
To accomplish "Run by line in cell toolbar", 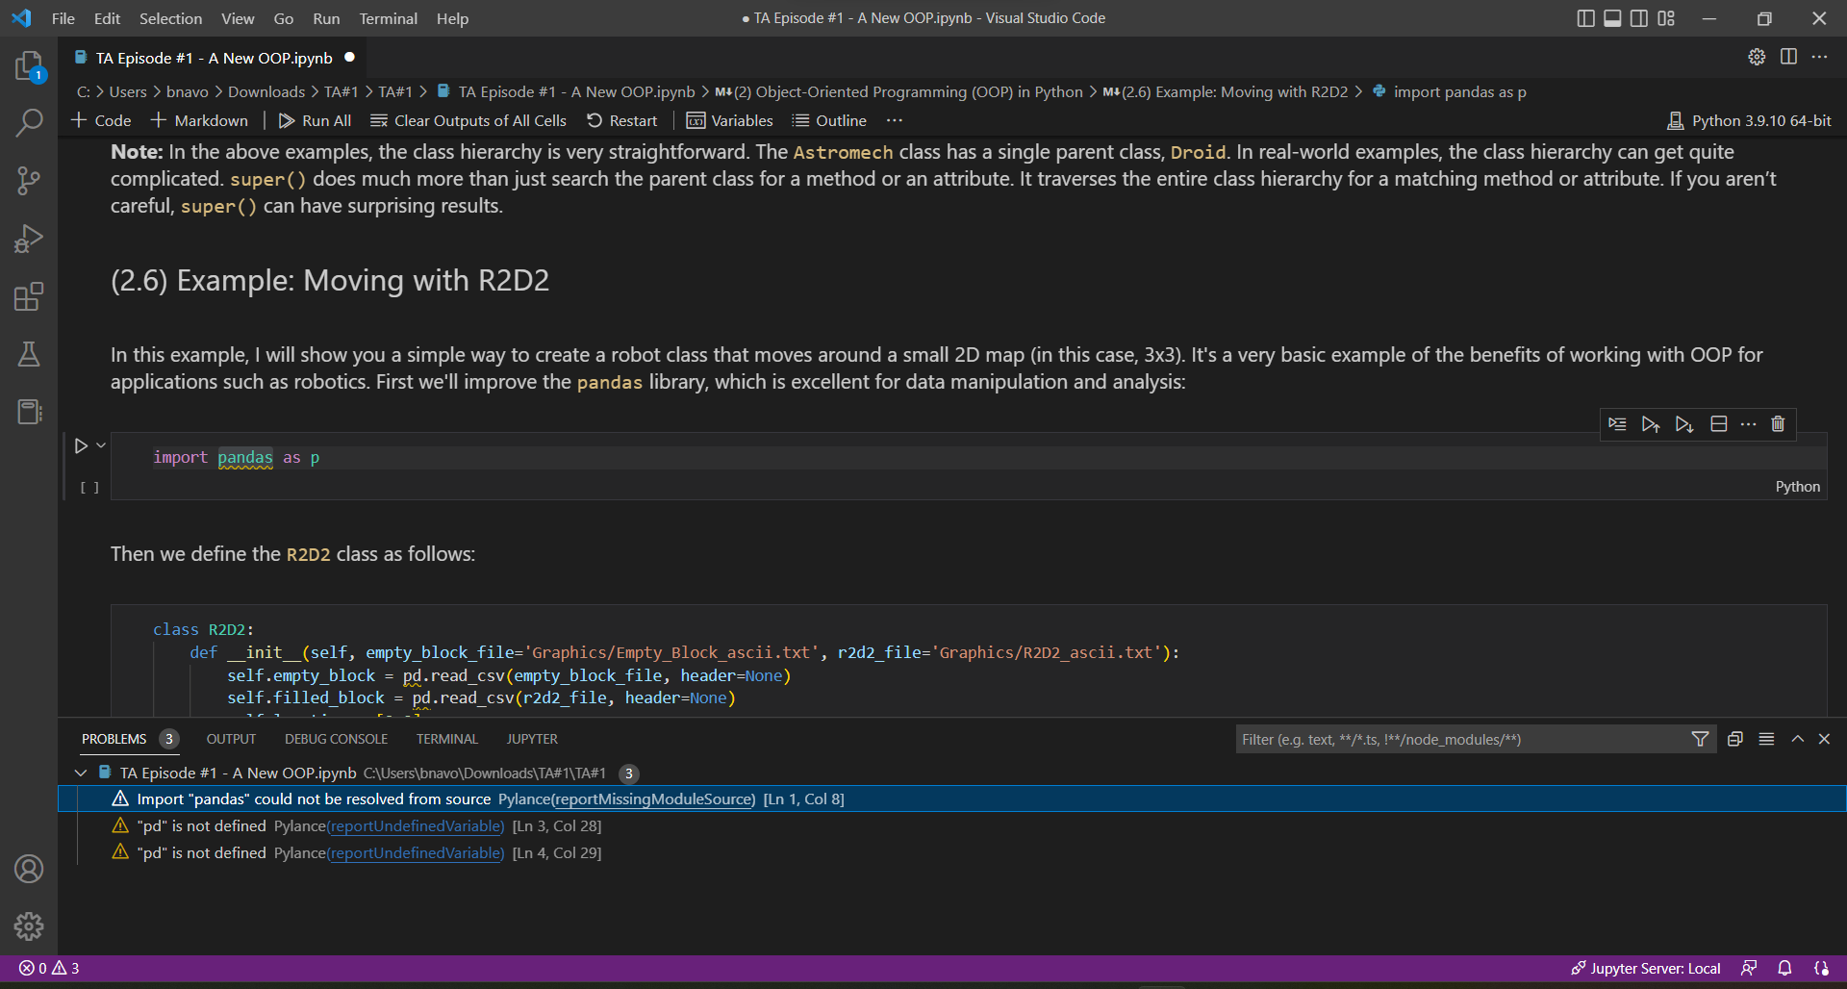I will coord(1618,424).
